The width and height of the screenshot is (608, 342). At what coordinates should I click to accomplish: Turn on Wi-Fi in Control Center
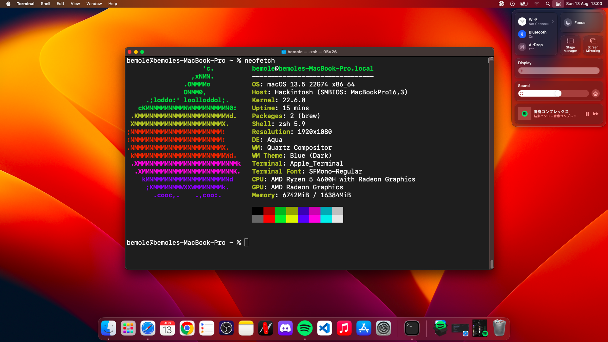[522, 21]
